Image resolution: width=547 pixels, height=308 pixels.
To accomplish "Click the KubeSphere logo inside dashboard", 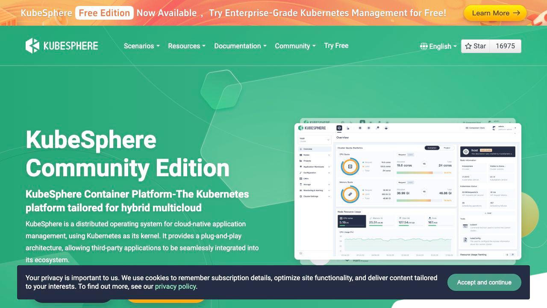I will [x=312, y=128].
